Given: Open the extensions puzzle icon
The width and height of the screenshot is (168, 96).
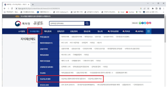Looking at the screenshot, I should [x=153, y=8].
